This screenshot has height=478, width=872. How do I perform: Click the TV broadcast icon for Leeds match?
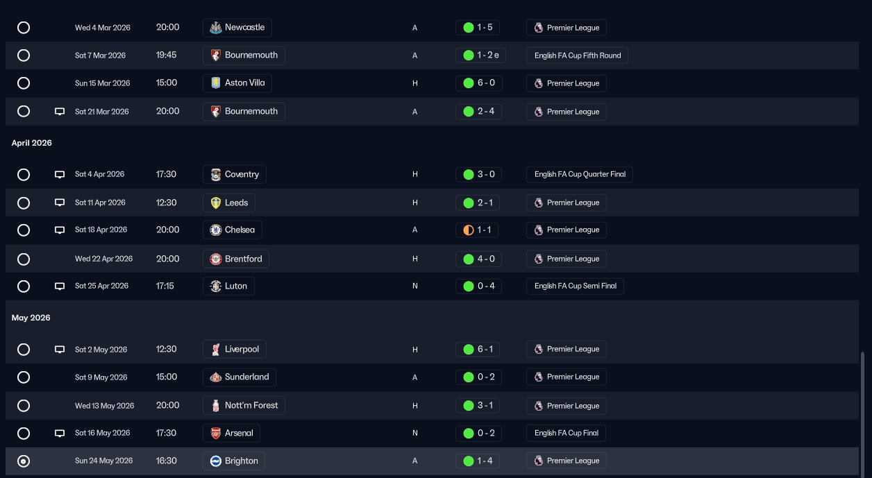coord(60,203)
